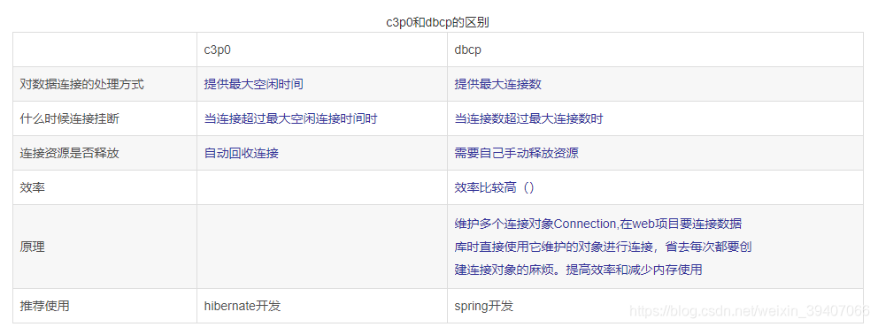Click the 效率比较高 cell text
The width and height of the screenshot is (878, 327).
pyautogui.click(x=495, y=188)
